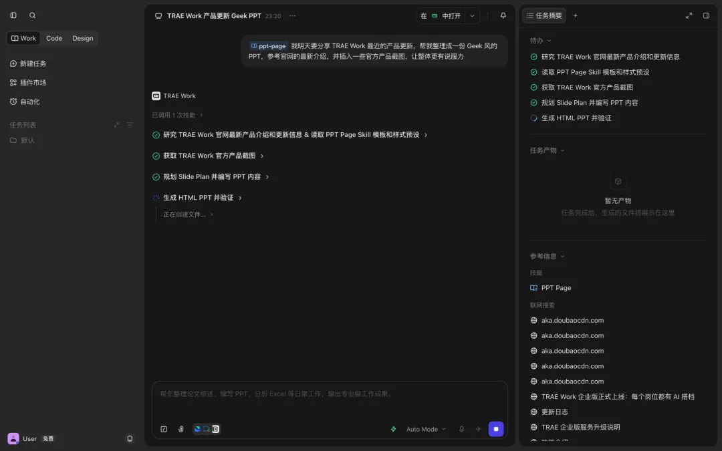
Task: Click the 暂无产物 empty box icon
Action: pyautogui.click(x=618, y=181)
